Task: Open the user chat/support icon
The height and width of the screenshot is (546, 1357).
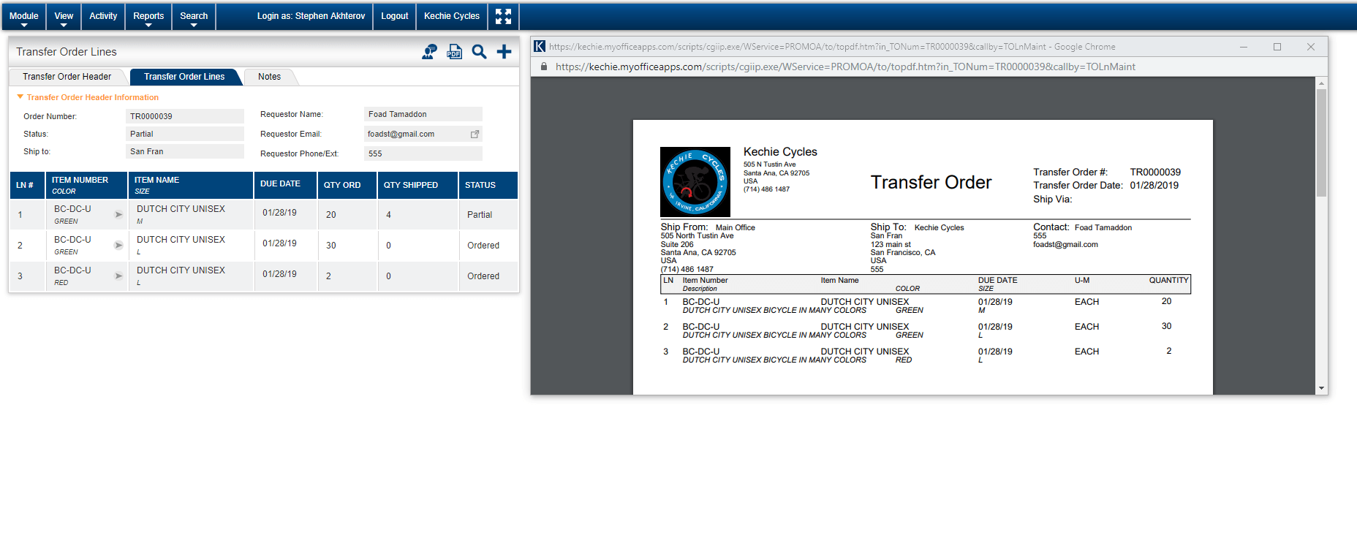Action: (430, 52)
